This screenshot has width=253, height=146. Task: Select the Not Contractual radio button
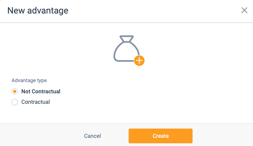click(15, 91)
